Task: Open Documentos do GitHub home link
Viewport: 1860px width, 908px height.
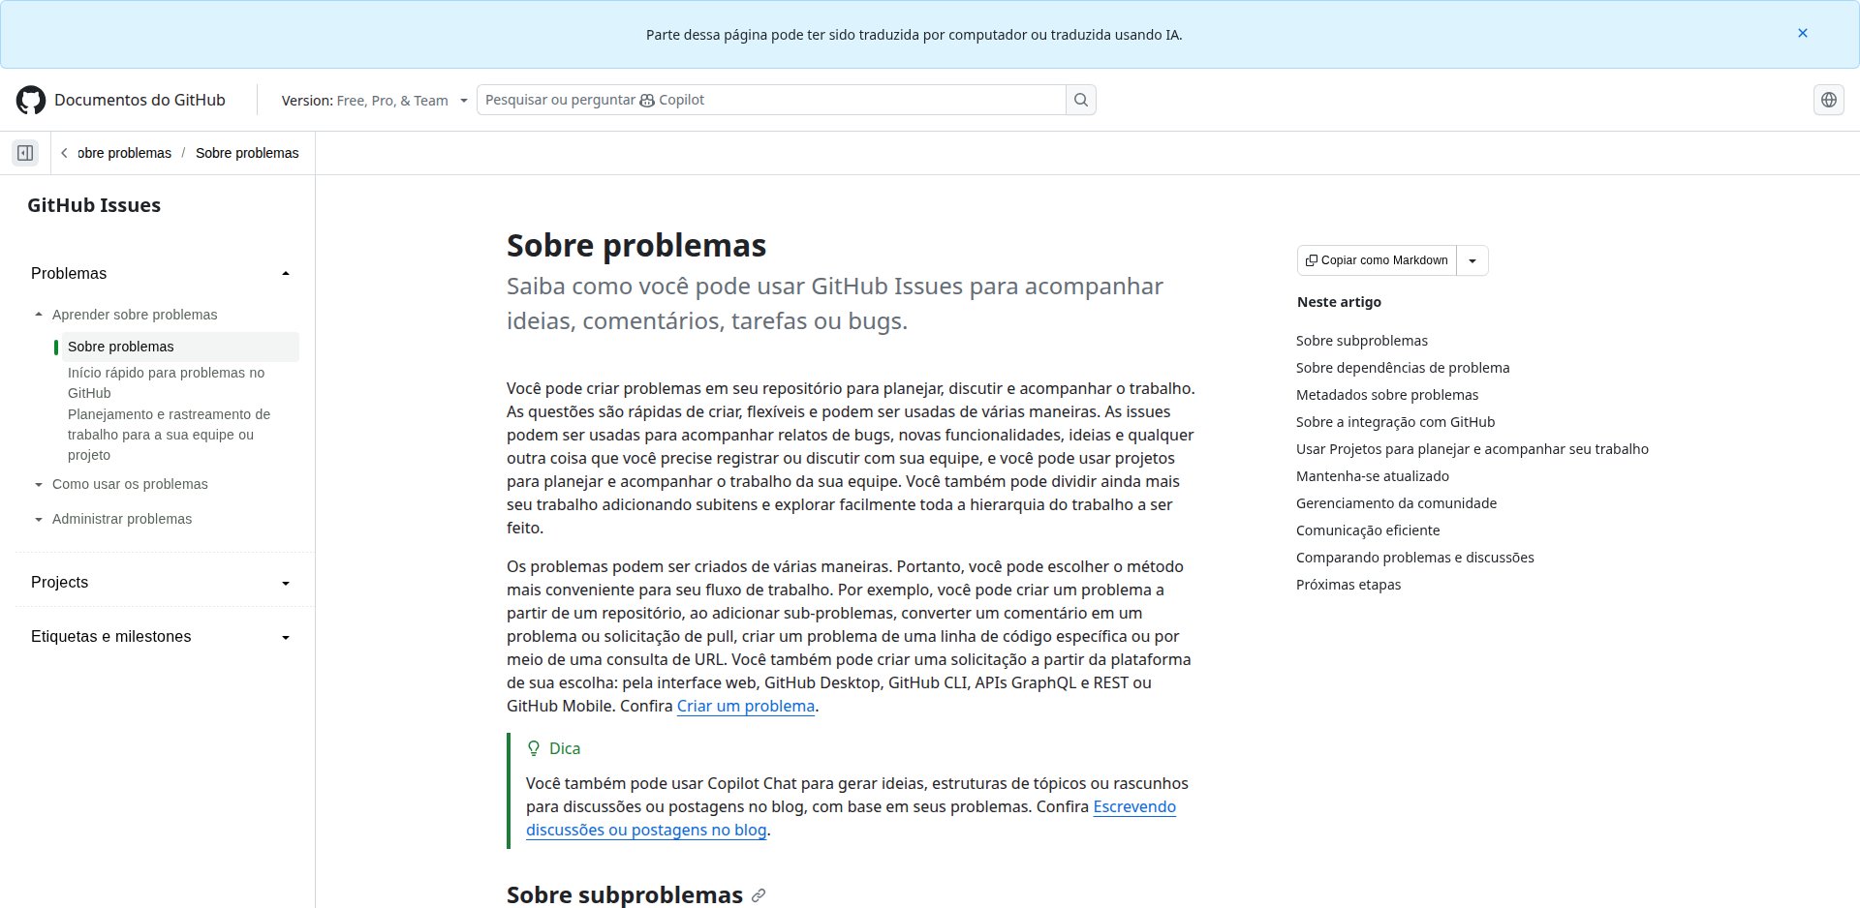Action: [139, 100]
